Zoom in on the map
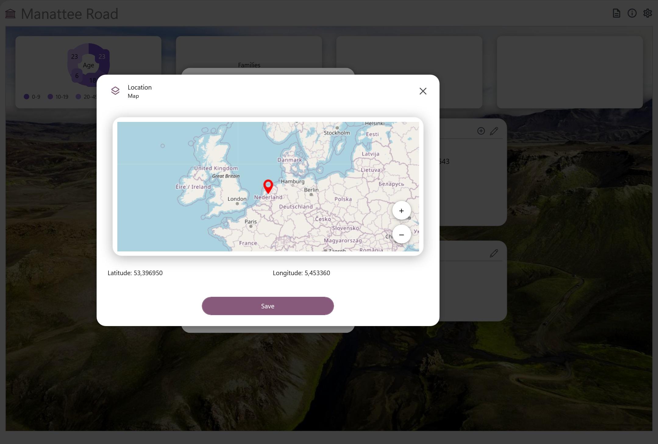The image size is (658, 444). [401, 211]
